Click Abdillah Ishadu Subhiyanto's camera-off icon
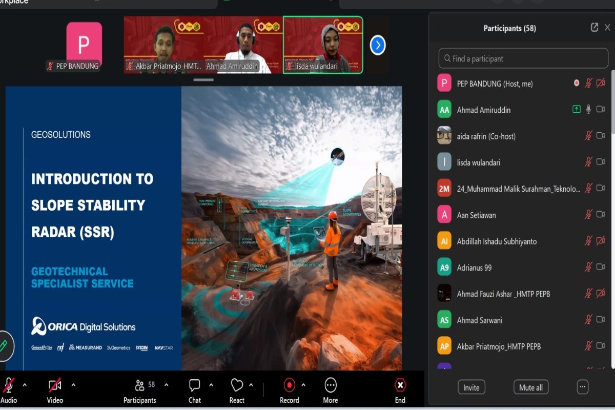Screen dimensions: 615x410 pos(601,241)
